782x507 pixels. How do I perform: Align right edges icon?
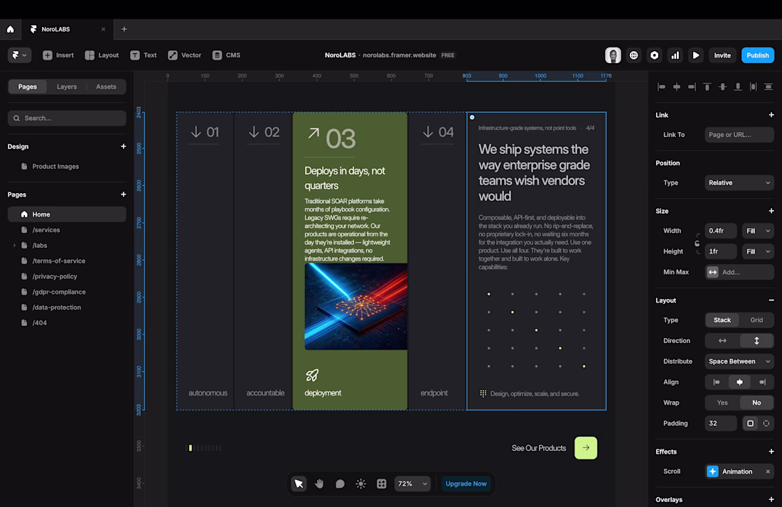pyautogui.click(x=692, y=87)
